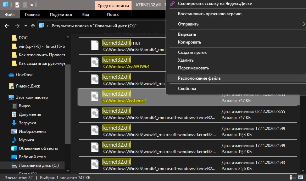Click the Properties quick access icon
Image resolution: width=306 pixels, height=181 pixels.
point(18,5)
